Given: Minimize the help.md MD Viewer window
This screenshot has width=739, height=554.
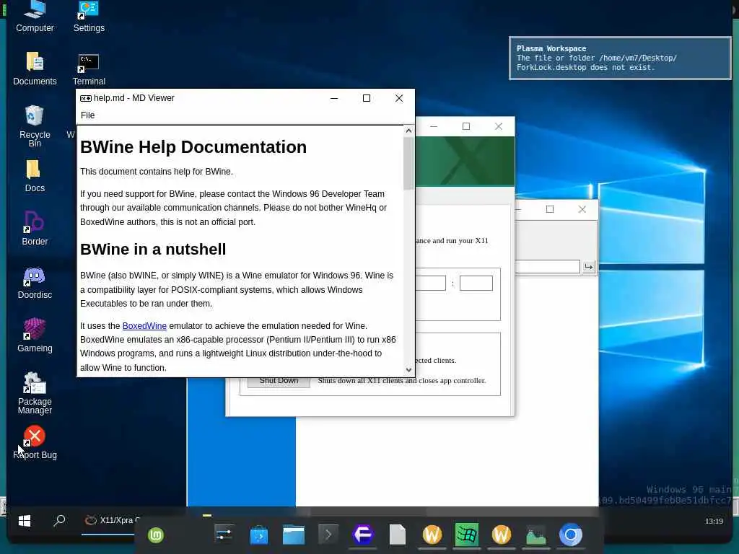Looking at the screenshot, I should click(x=334, y=98).
